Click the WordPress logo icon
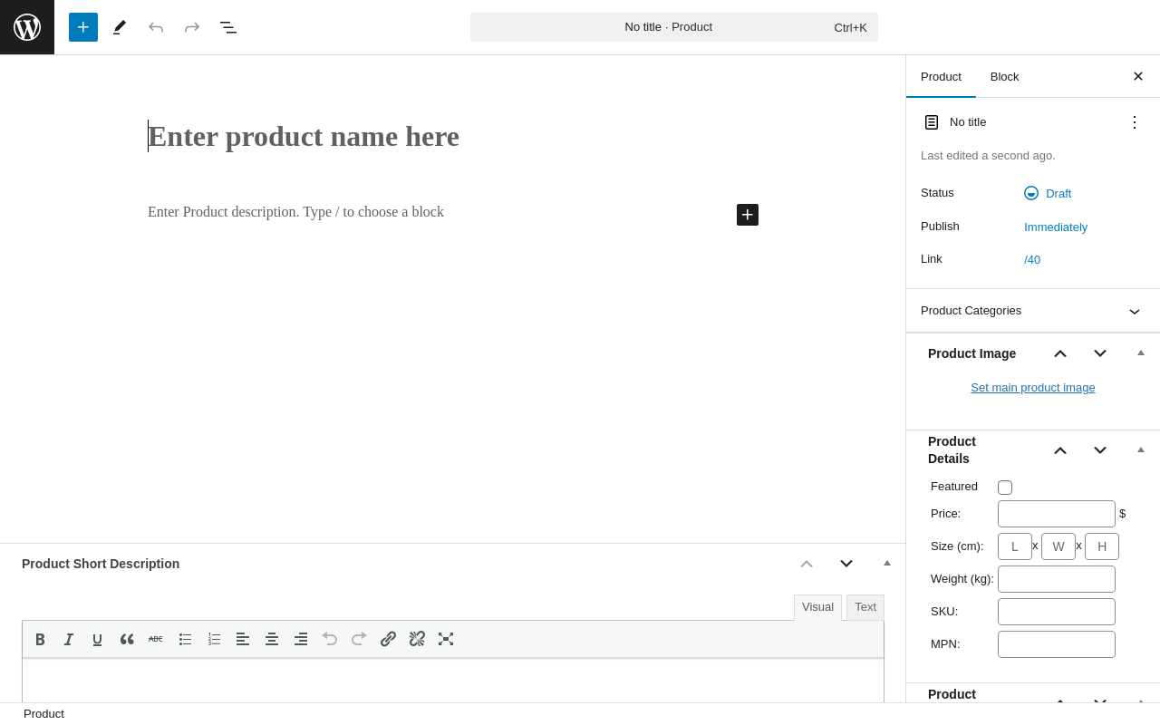This screenshot has height=725, width=1160. point(27,27)
